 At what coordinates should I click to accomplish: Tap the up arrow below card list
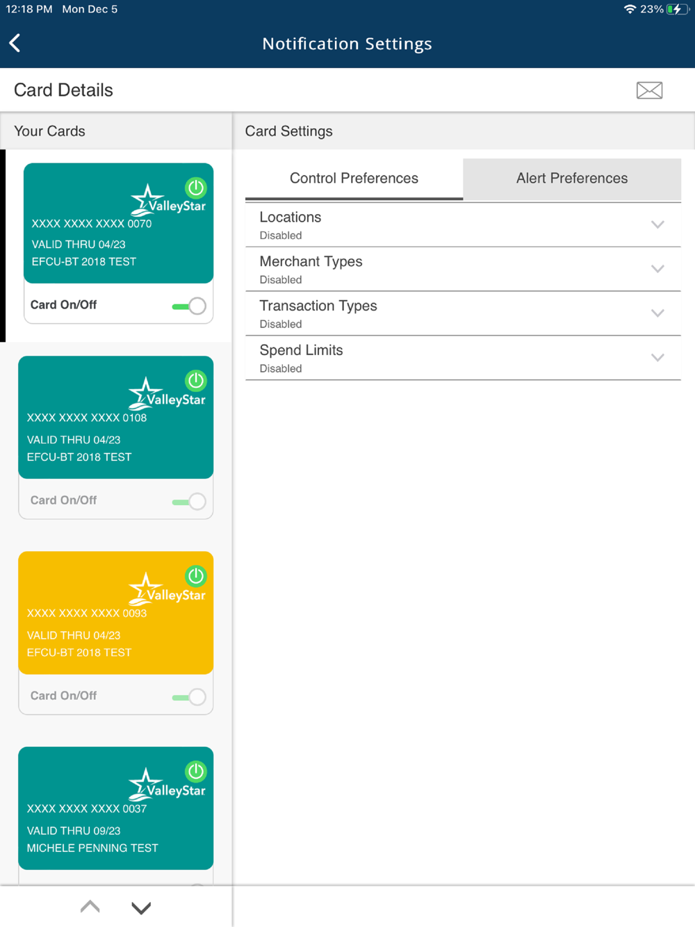click(90, 907)
